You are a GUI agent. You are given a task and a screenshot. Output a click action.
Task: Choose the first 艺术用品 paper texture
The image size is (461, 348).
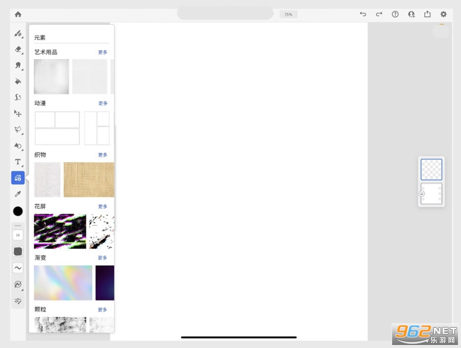[x=52, y=77]
